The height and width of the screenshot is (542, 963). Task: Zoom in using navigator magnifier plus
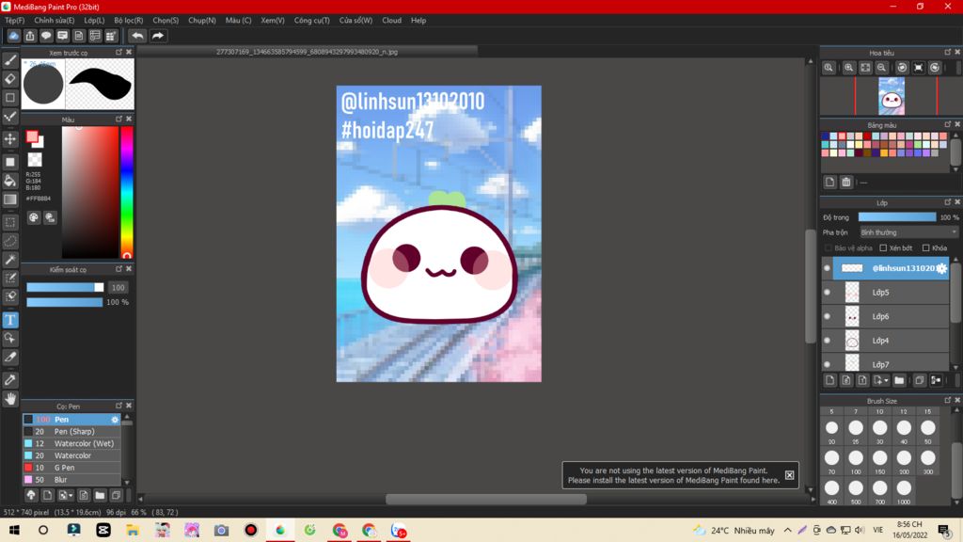(849, 68)
